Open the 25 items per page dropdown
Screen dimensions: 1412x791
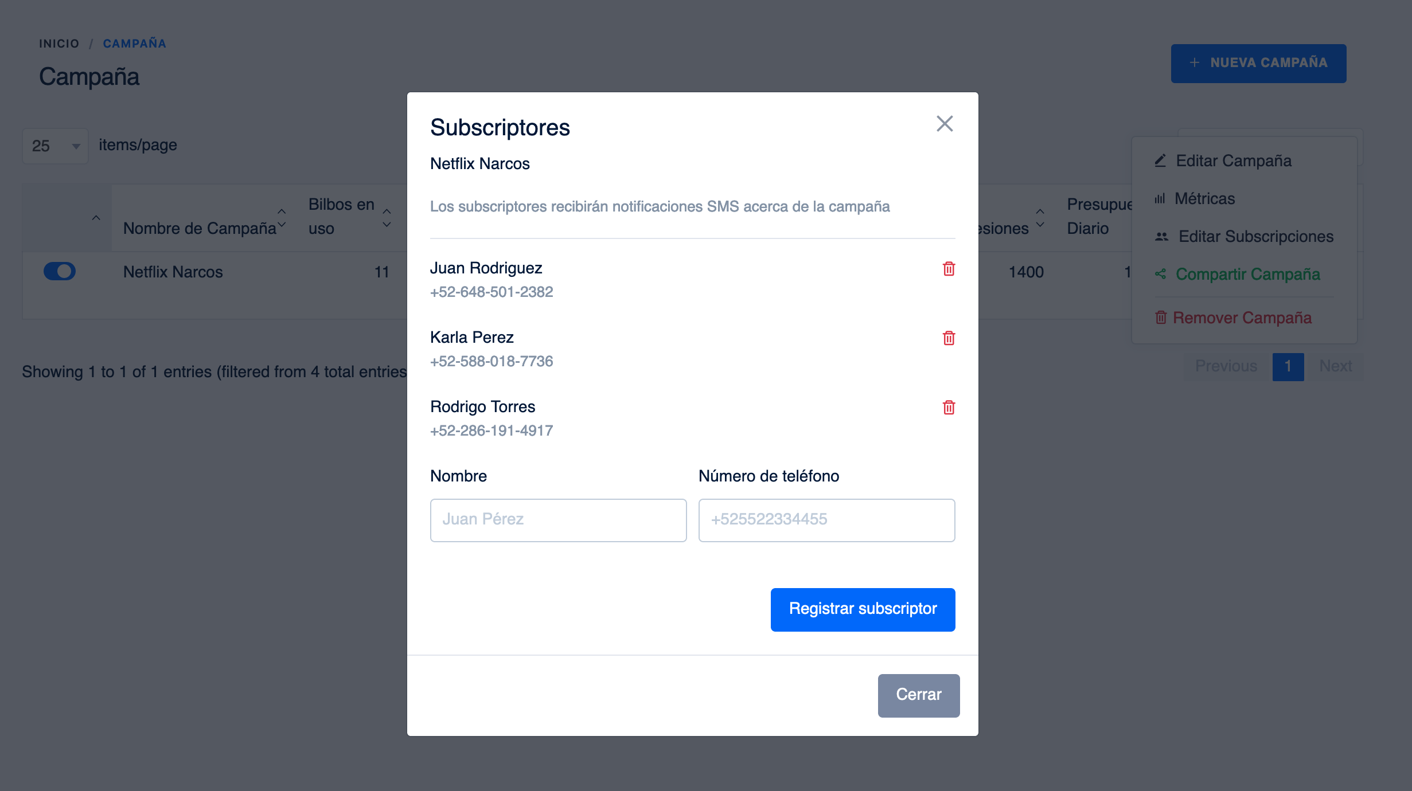pos(55,146)
